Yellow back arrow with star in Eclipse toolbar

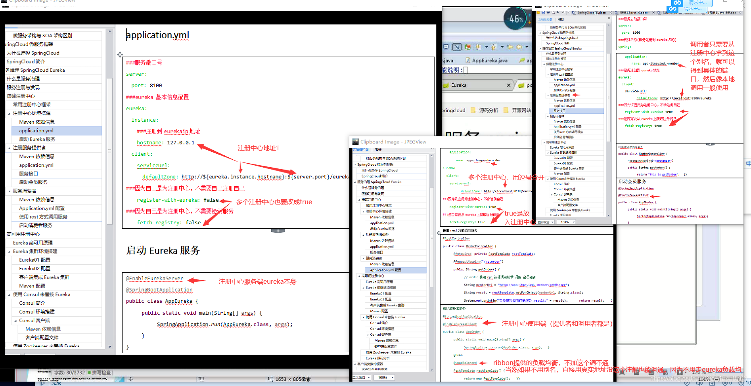(x=510, y=47)
